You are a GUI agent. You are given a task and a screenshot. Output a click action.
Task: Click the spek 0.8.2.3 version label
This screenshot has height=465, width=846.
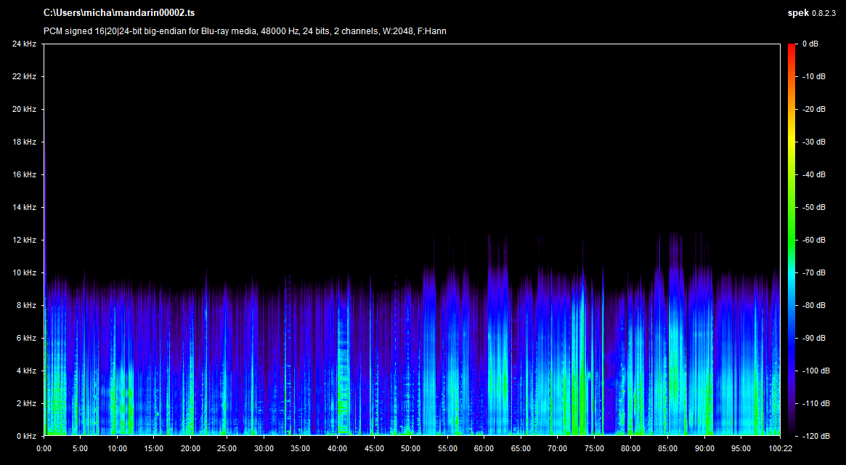pos(813,13)
